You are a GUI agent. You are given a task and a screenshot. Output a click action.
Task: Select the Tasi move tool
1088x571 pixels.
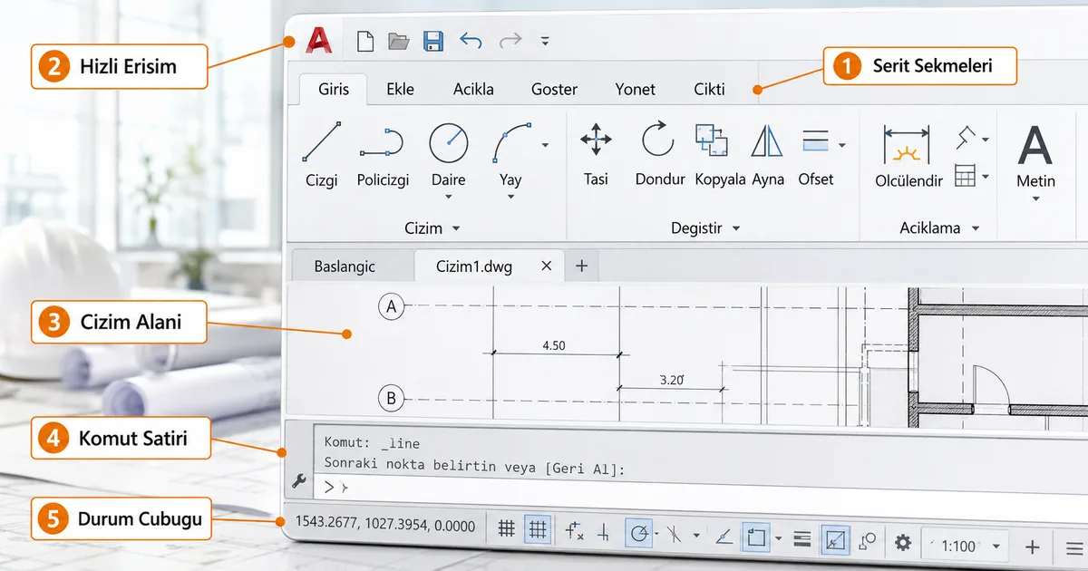pyautogui.click(x=596, y=154)
